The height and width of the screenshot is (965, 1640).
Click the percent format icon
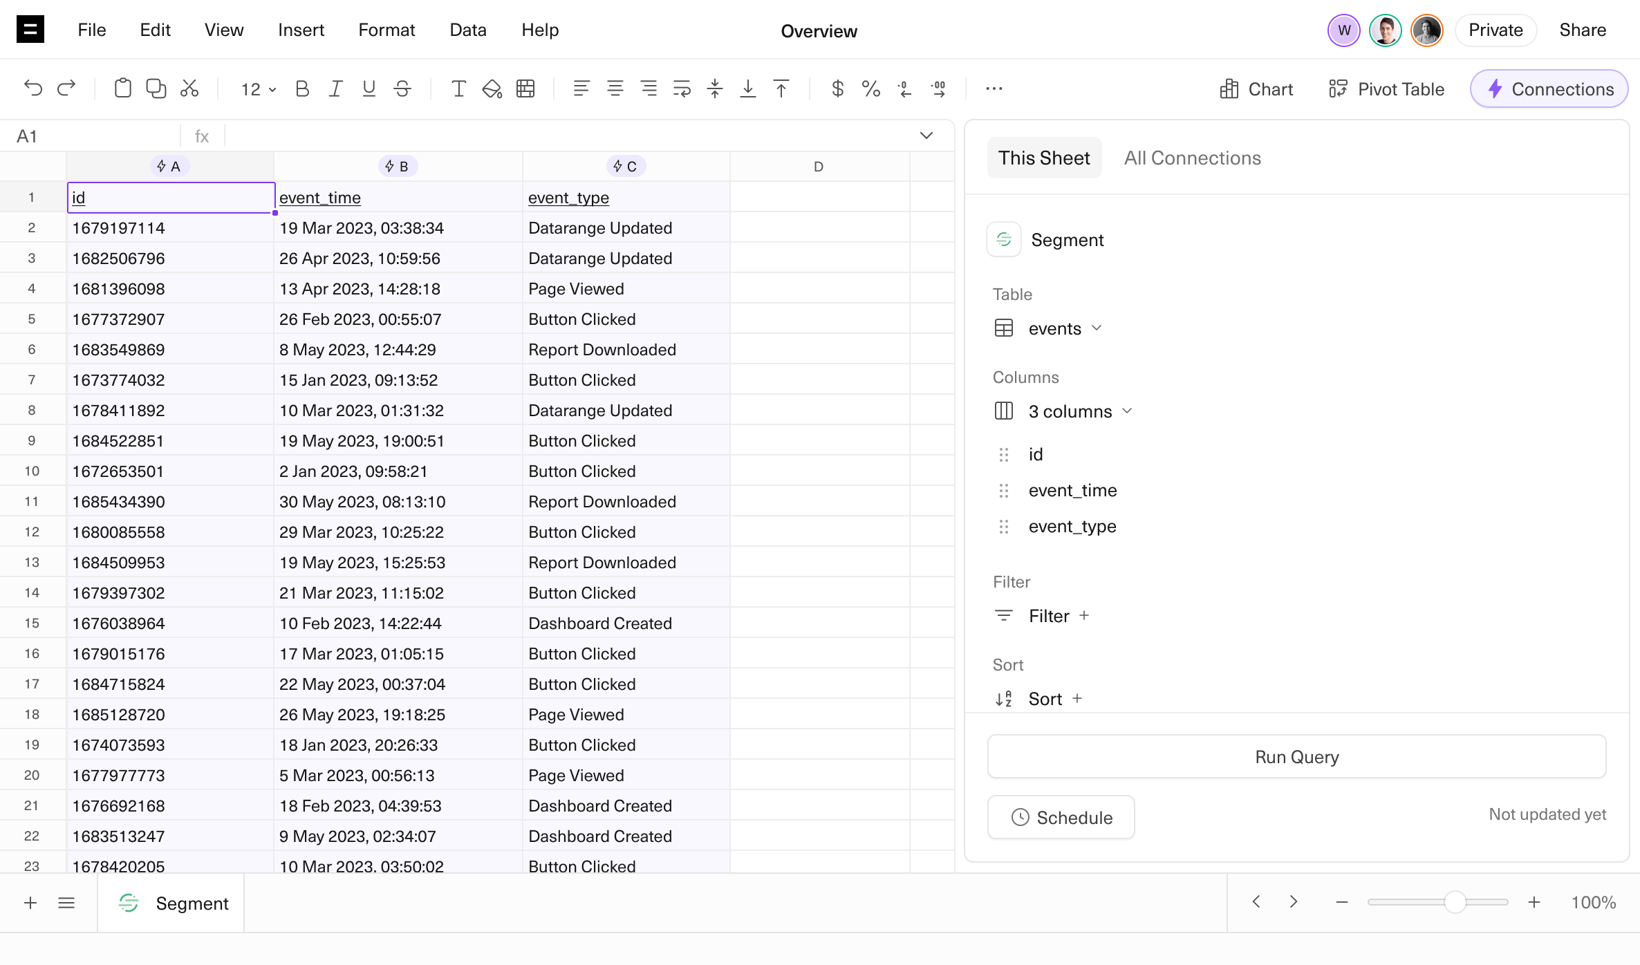point(870,88)
